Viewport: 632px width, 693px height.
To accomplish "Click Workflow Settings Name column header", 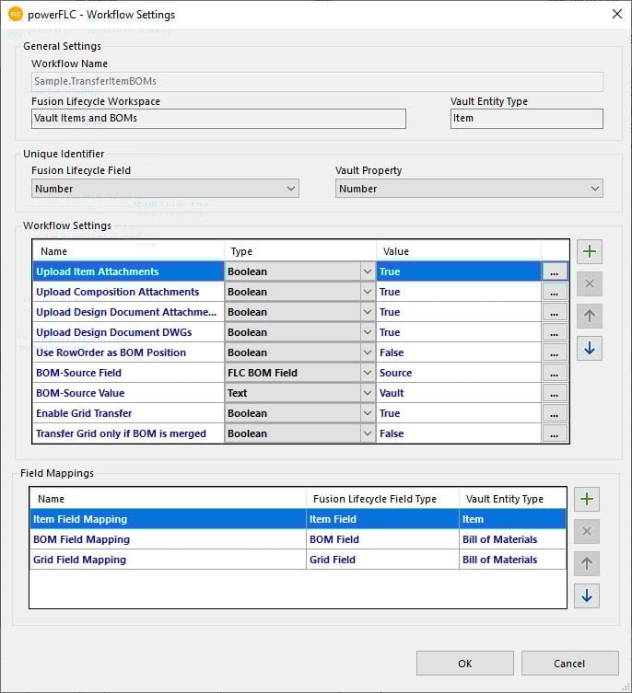I will (128, 251).
